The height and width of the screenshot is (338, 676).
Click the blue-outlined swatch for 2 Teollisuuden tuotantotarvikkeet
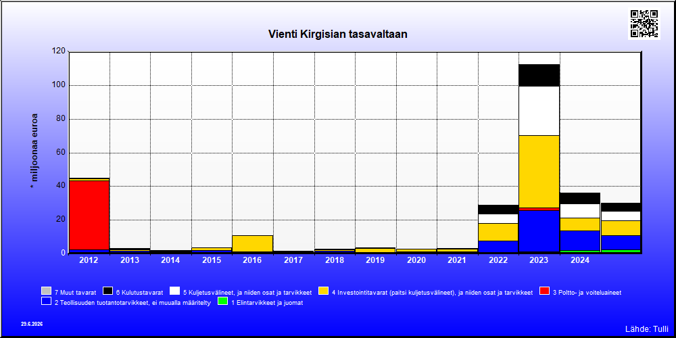[46, 301]
